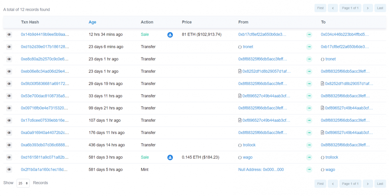Open the eye preview for txn 0x53e700dac8108735a5

[x=9, y=96]
